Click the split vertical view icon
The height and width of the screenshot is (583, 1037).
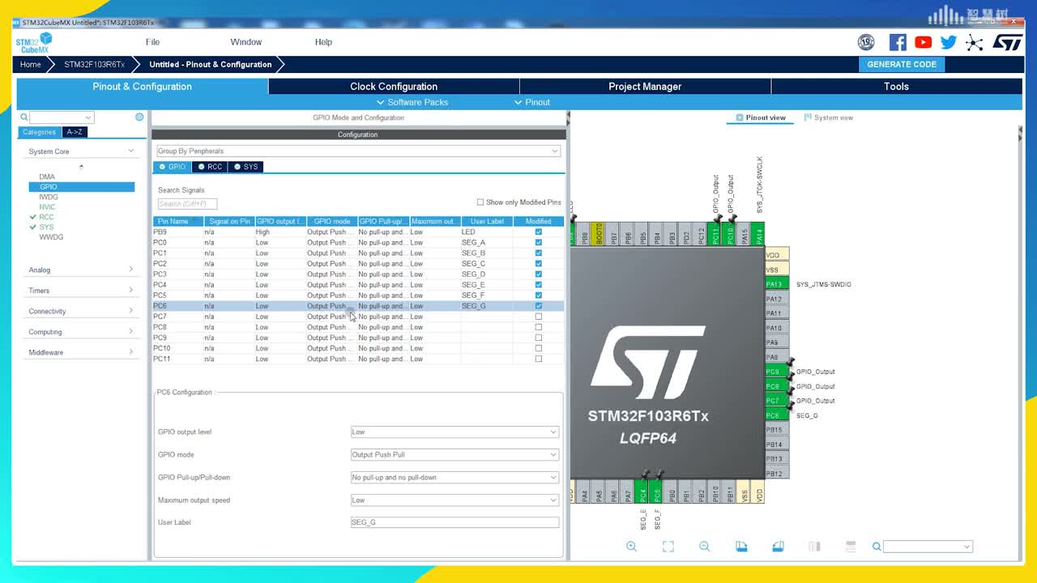[x=815, y=547]
